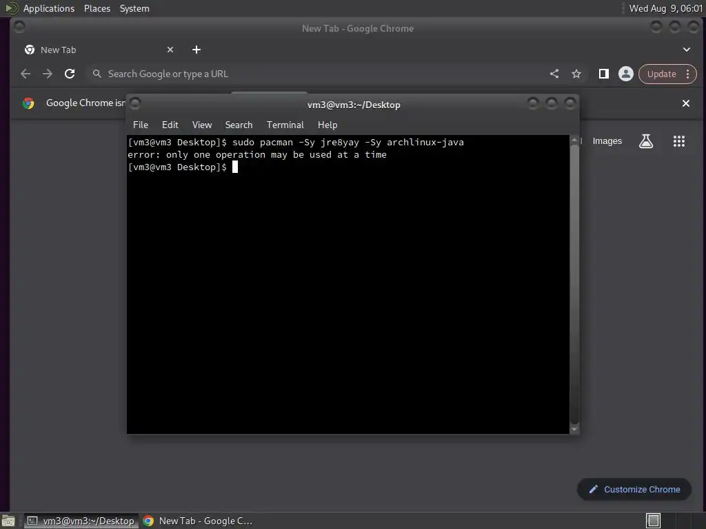Click the search magnifier in omnibox
Image resolution: width=706 pixels, height=529 pixels.
pyautogui.click(x=97, y=73)
